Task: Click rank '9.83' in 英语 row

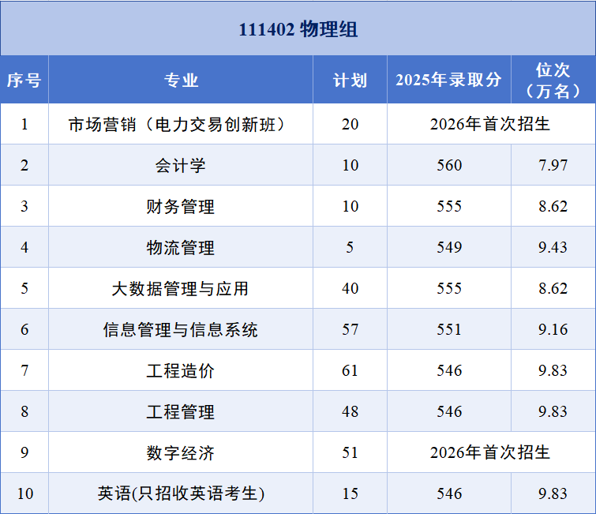Action: (553, 493)
